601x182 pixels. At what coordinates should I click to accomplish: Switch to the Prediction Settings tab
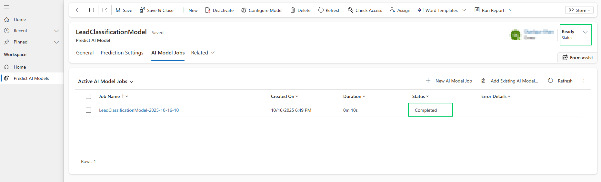122,53
